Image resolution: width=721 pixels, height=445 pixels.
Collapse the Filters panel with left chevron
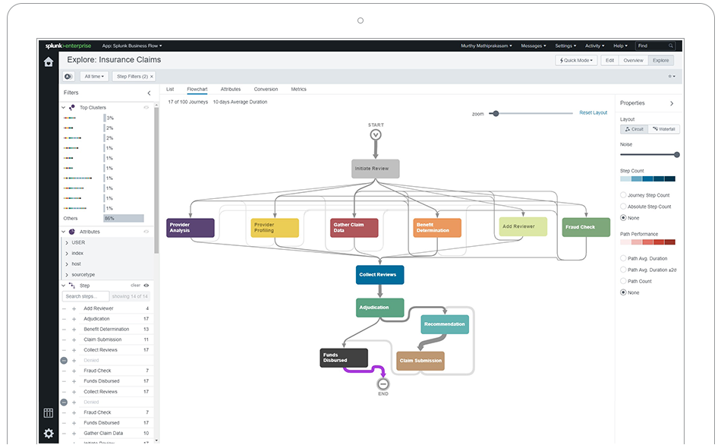pos(149,93)
